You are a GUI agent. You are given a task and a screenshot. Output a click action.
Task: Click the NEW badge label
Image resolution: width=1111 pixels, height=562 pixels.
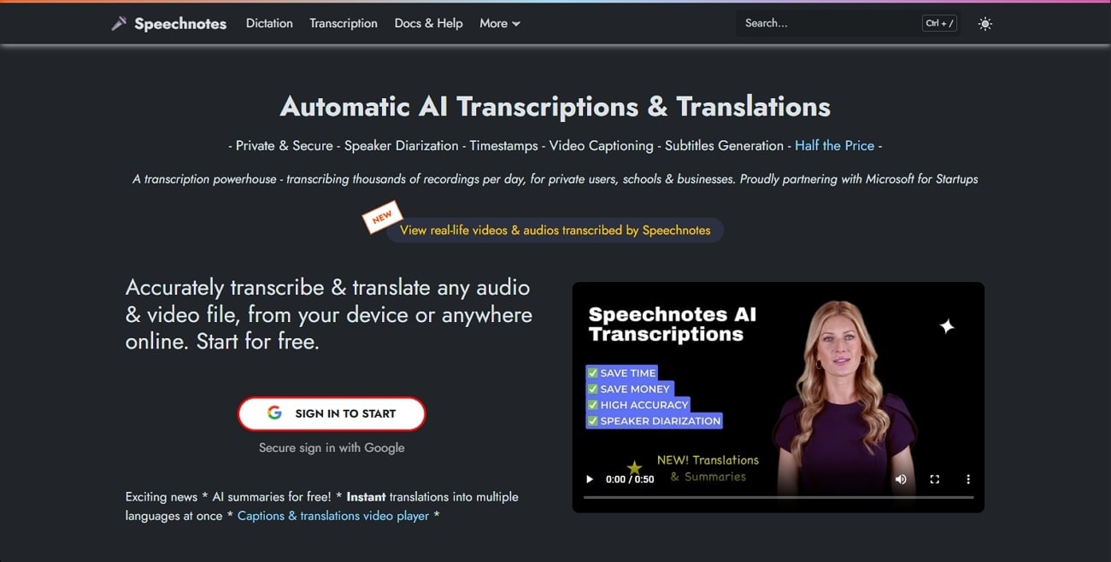[x=382, y=217]
